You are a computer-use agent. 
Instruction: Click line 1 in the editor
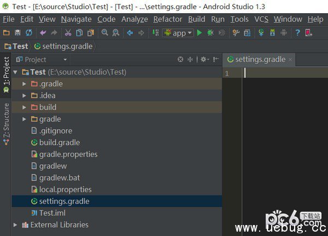tap(286, 73)
